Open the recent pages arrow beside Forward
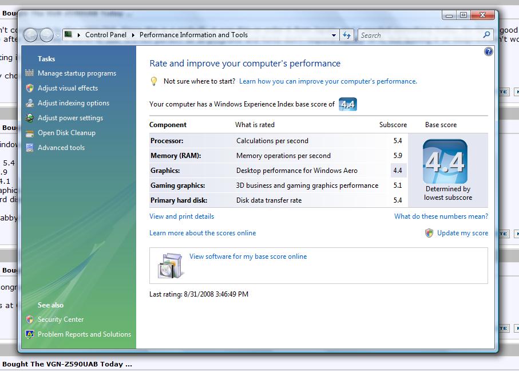The height and width of the screenshot is (371, 519). [58, 35]
